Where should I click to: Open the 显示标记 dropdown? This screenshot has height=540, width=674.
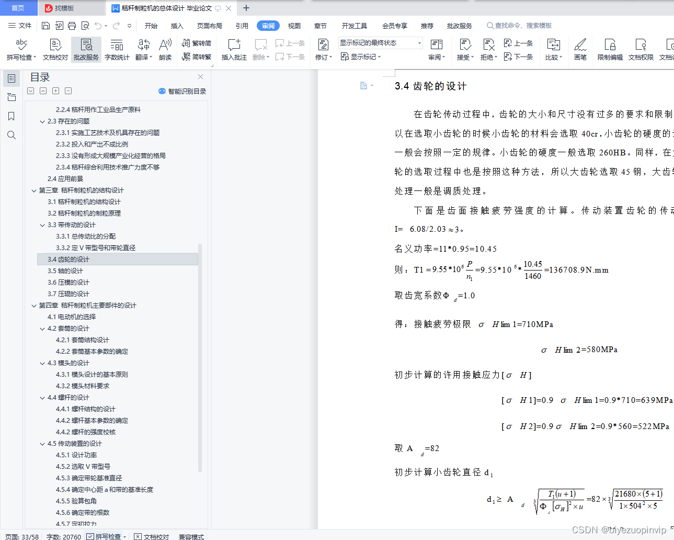[x=361, y=57]
